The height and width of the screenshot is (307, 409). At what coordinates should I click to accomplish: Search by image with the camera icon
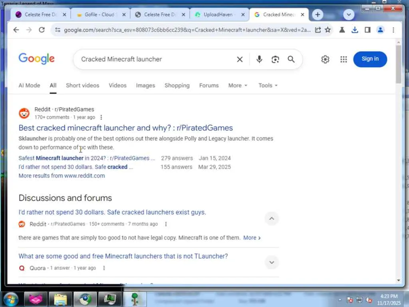click(275, 60)
